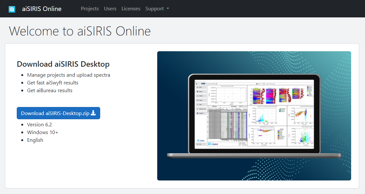The image size is (365, 194).
Task: Click the download arrow icon on the button
Action: 93,113
